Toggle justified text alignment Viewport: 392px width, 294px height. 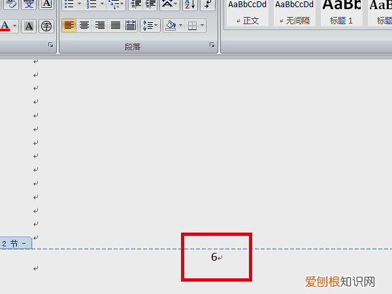(116, 26)
